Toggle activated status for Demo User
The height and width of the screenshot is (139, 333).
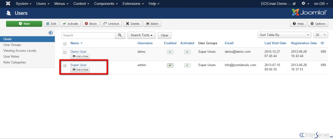coord(187,52)
